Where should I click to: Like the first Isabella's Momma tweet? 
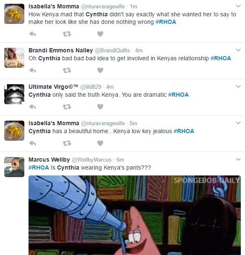100,34
